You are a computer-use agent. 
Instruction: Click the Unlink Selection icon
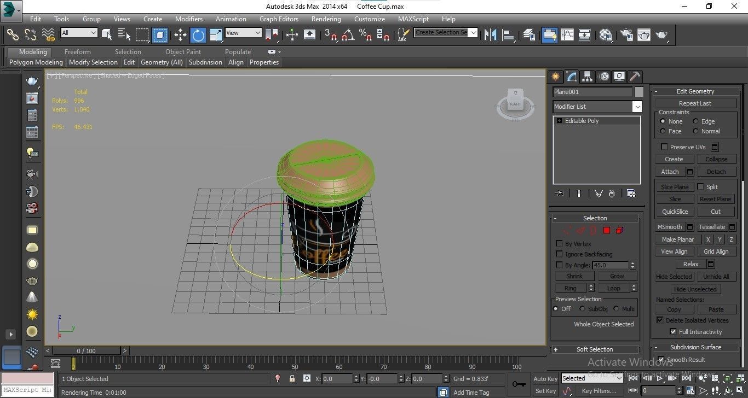pos(30,34)
